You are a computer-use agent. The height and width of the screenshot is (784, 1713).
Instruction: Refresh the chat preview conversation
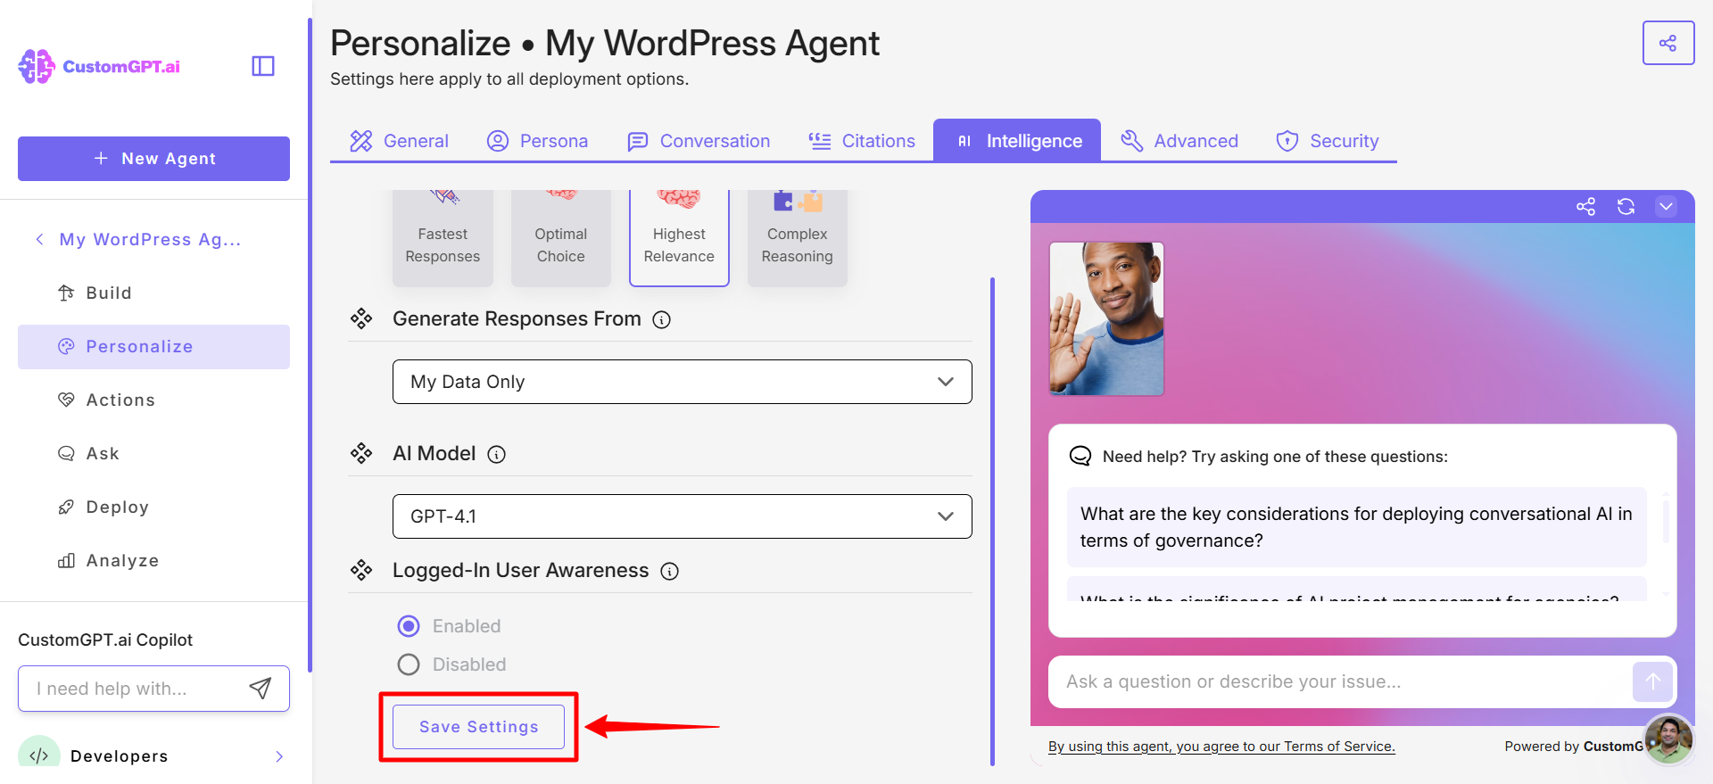[x=1626, y=206]
